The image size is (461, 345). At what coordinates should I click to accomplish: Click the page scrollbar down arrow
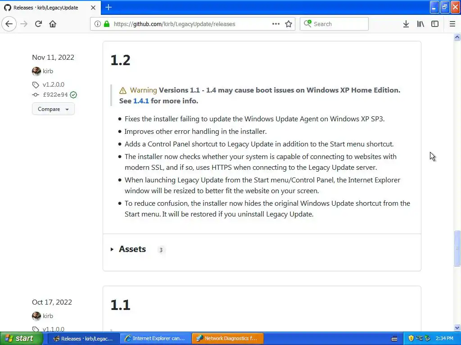pyautogui.click(x=457, y=327)
